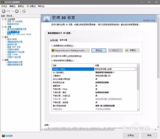Click the 管理 3D 设置 header icon

47,18
